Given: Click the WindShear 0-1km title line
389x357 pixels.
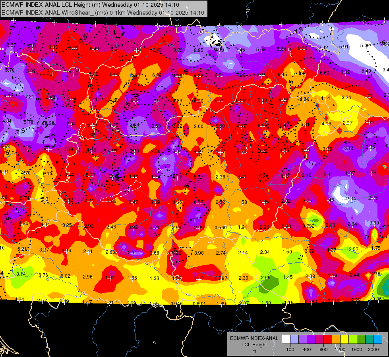Looking at the screenshot, I should [x=103, y=13].
